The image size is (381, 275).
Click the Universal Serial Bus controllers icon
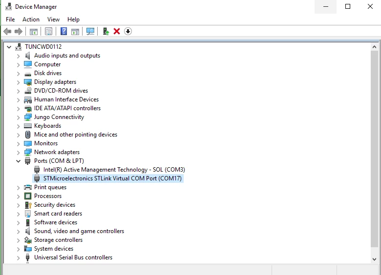27,257
